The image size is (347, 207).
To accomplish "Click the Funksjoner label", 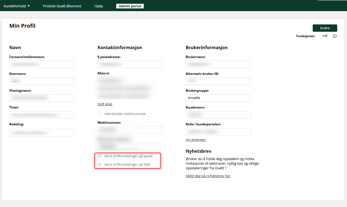I will pos(306,36).
